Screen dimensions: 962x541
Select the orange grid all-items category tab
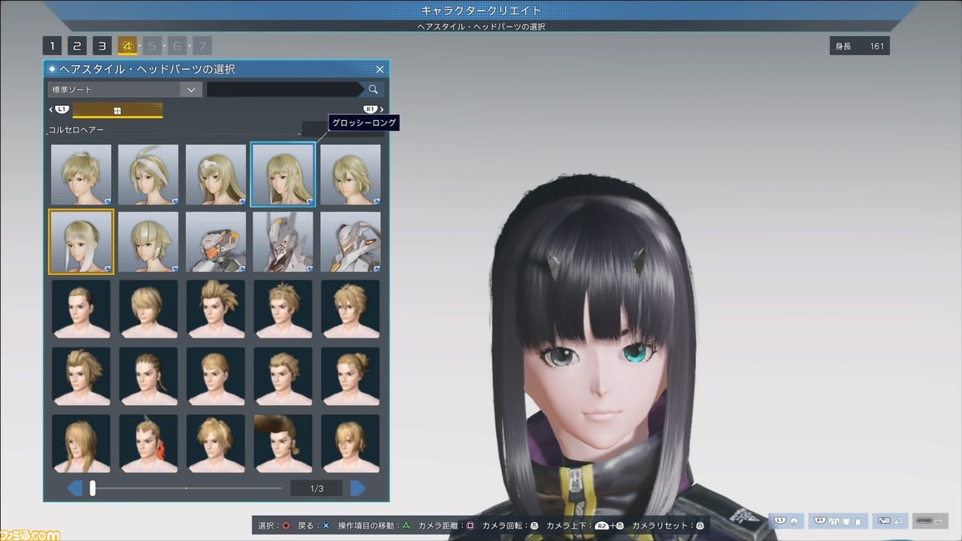[x=117, y=110]
